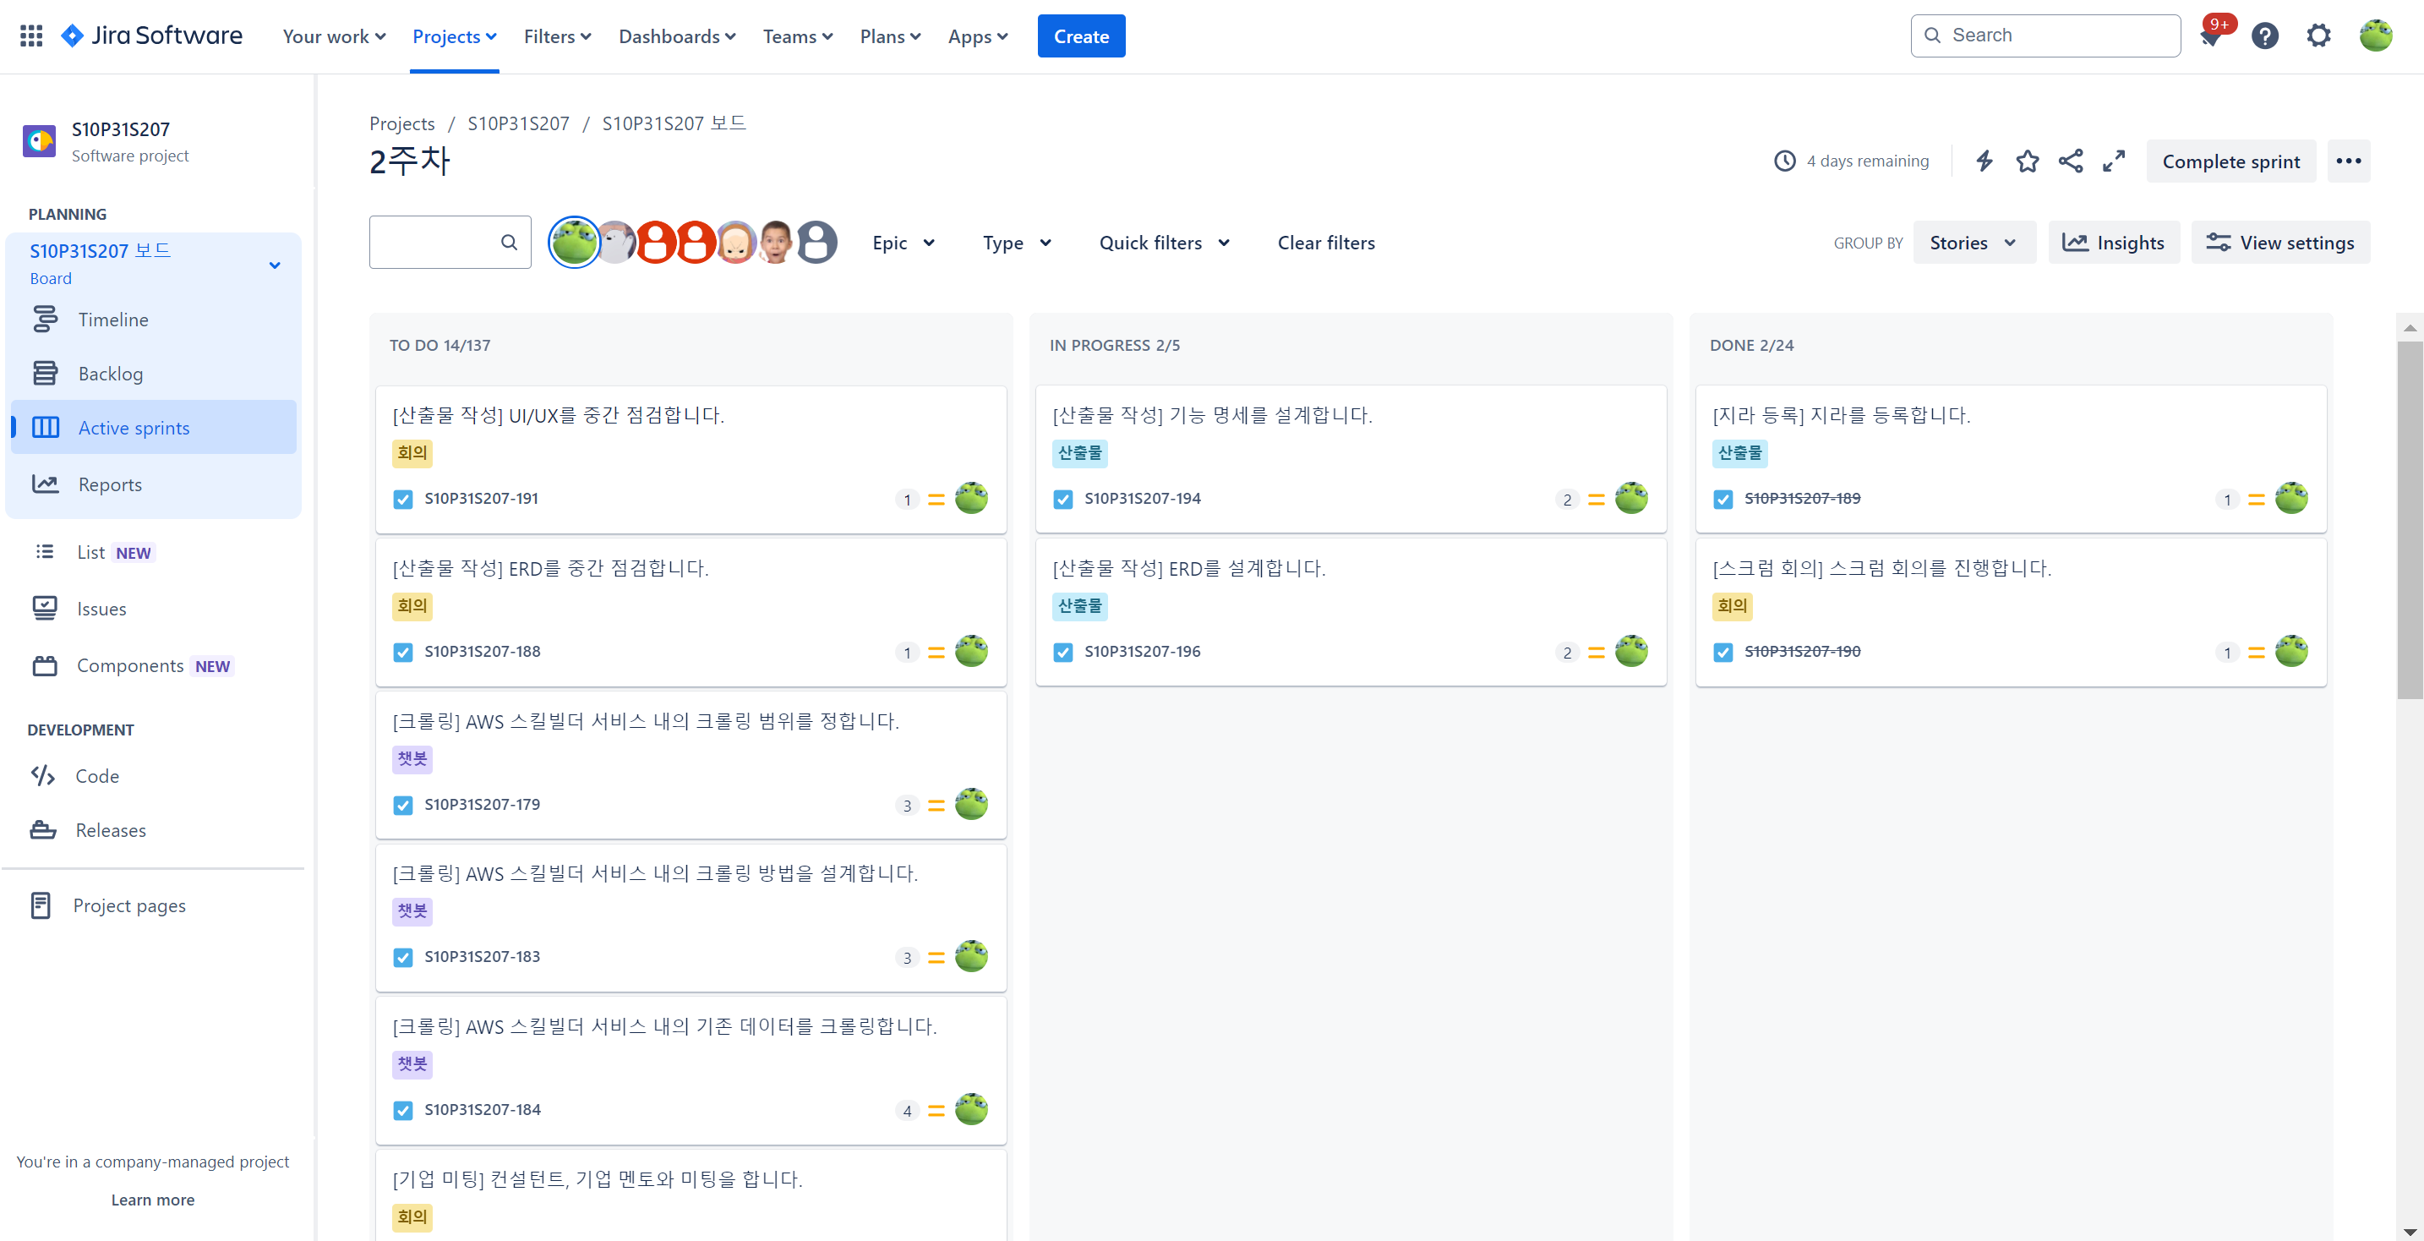Click the Learn more link
This screenshot has height=1241, width=2424.
(x=152, y=1200)
